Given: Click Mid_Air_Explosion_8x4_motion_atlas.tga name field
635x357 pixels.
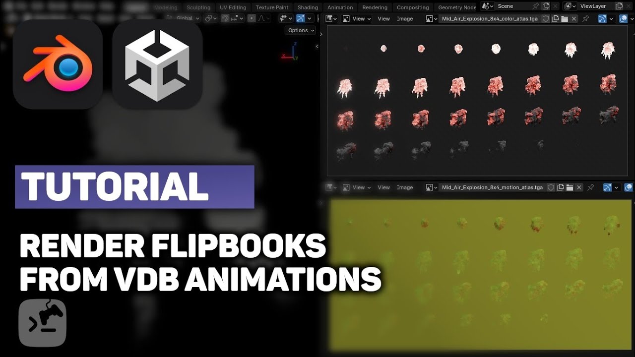Looking at the screenshot, I should coord(492,187).
